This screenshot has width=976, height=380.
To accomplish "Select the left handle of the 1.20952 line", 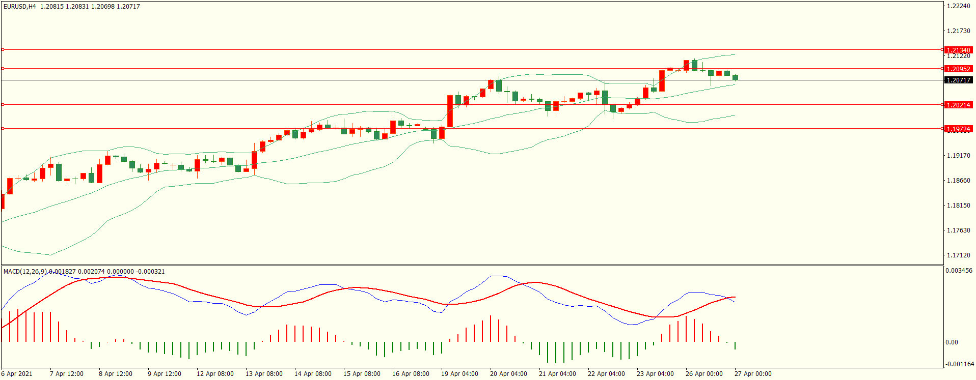I will pyautogui.click(x=3, y=68).
